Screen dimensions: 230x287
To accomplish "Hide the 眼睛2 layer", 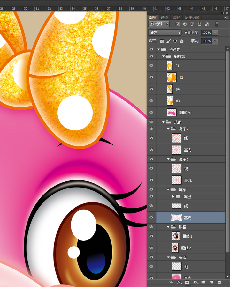I will [x=151, y=248].
